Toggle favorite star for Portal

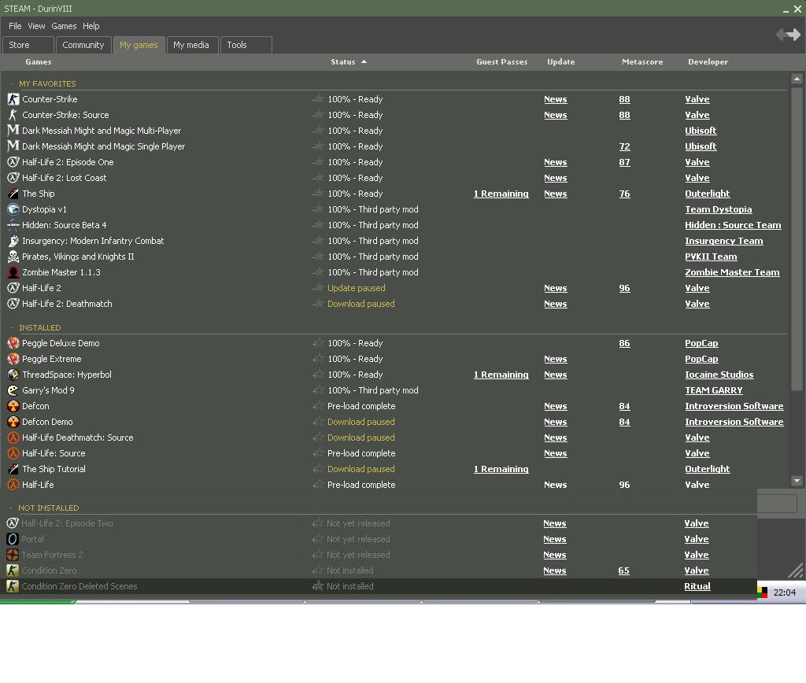coord(317,539)
